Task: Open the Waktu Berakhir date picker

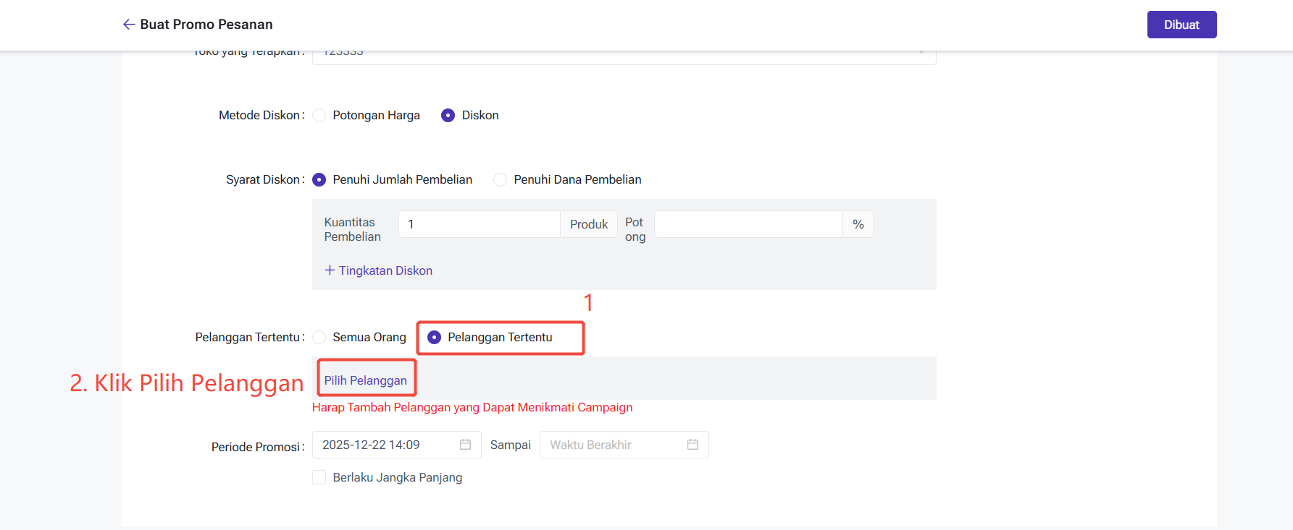Action: [x=614, y=445]
